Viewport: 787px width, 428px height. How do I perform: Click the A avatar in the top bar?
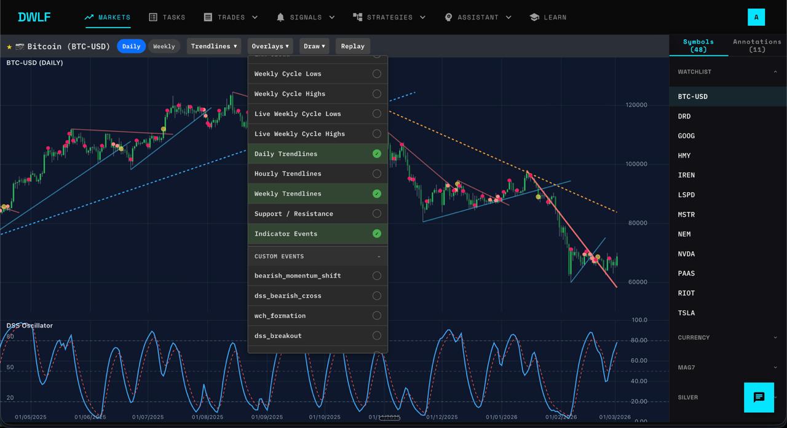(756, 18)
